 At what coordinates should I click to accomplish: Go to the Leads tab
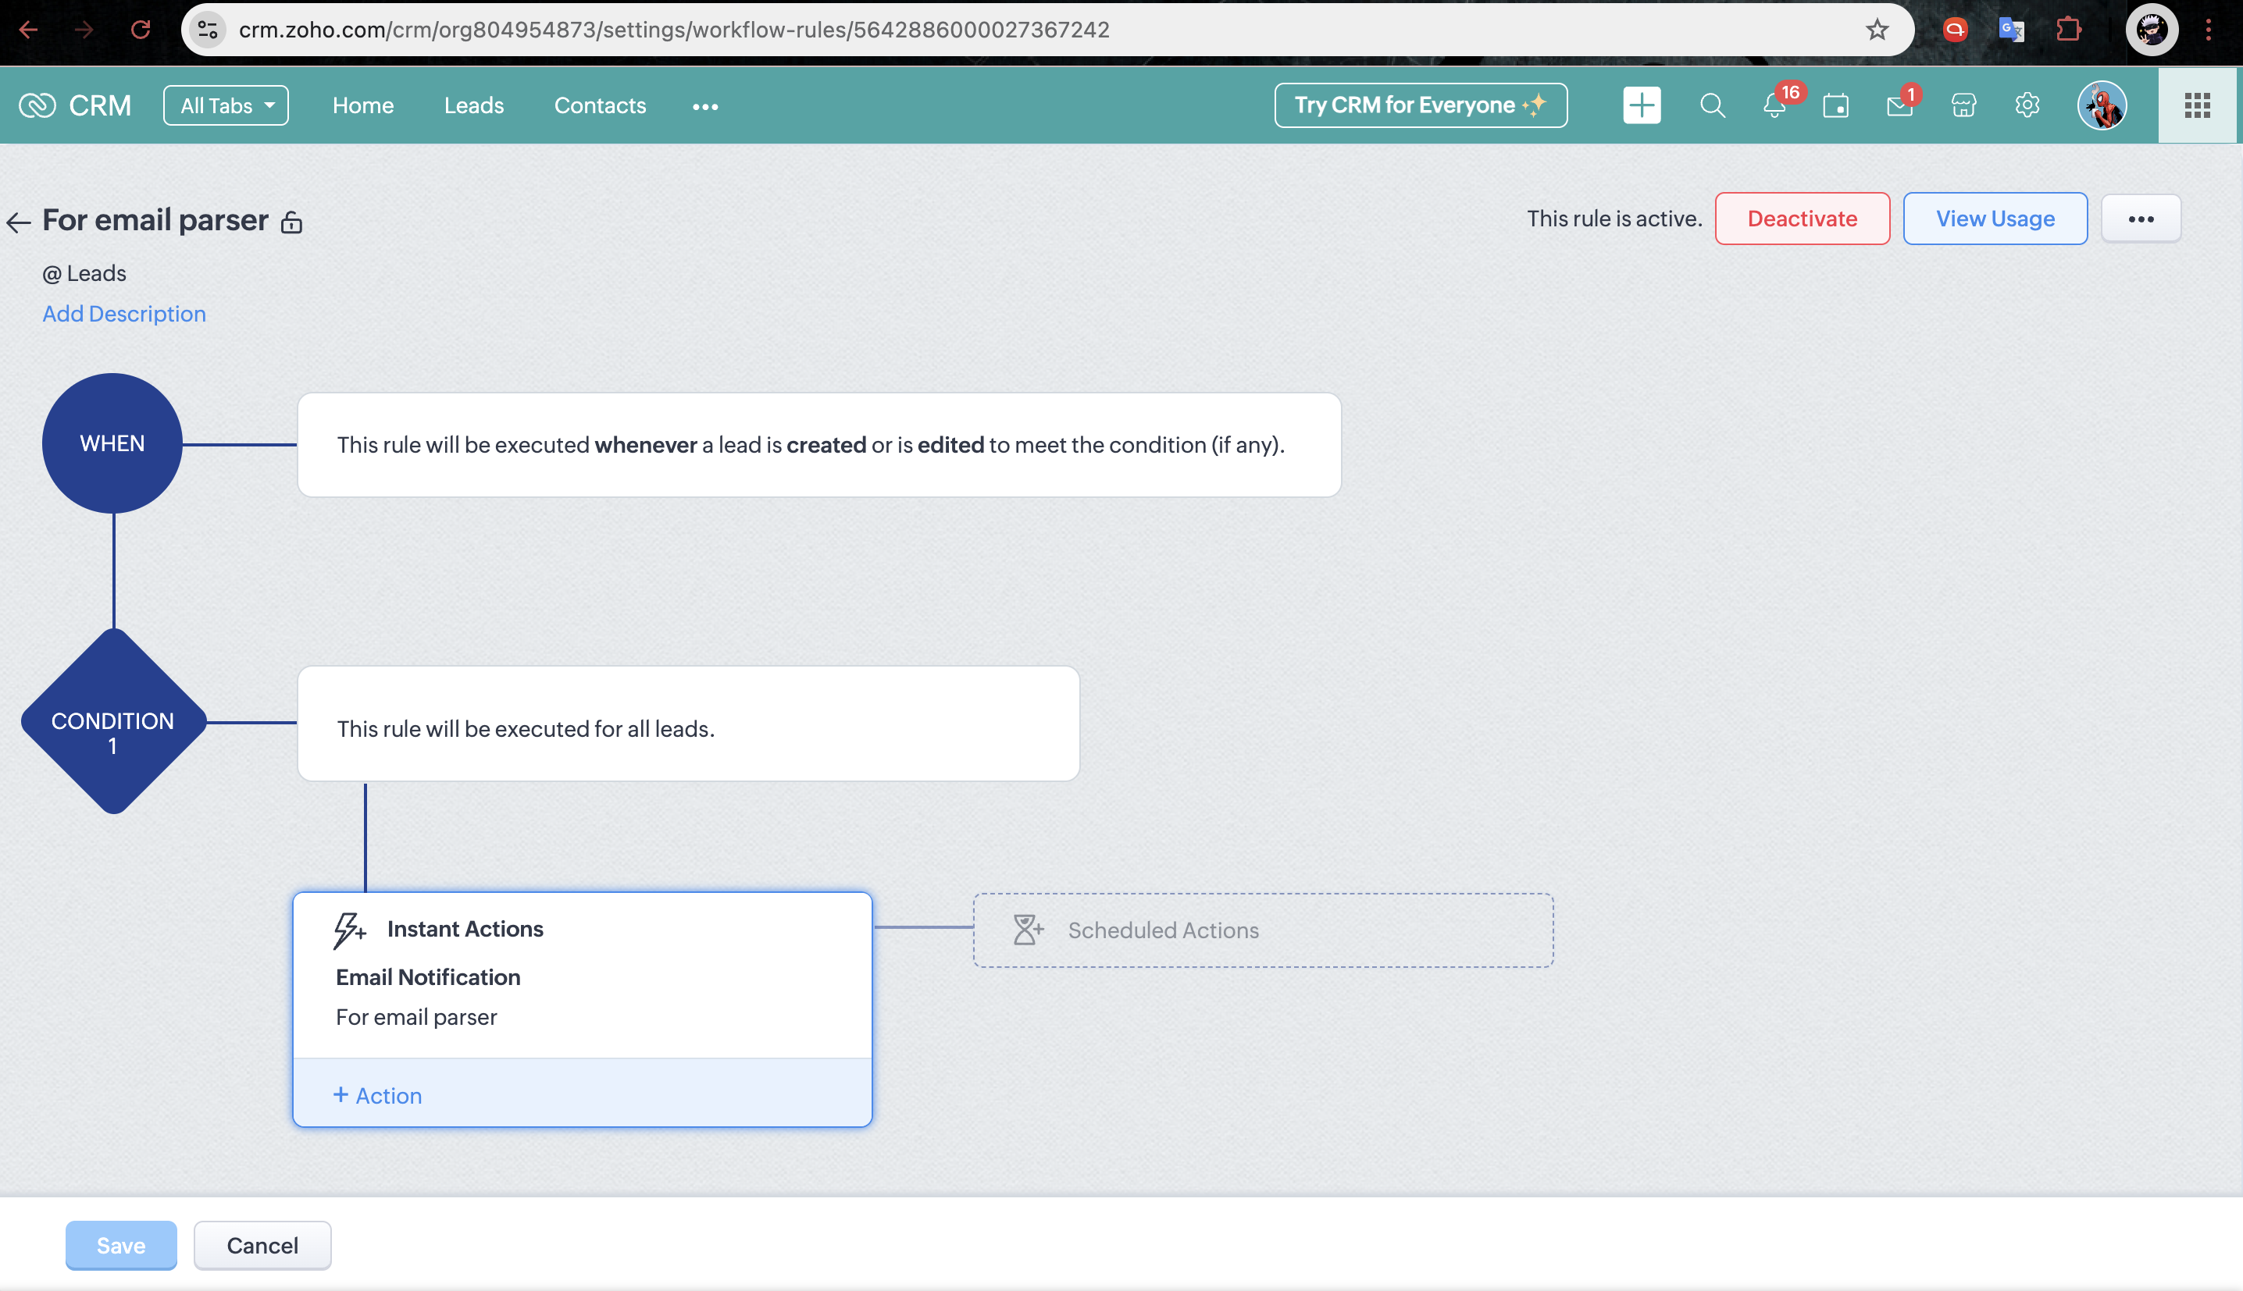(x=473, y=105)
